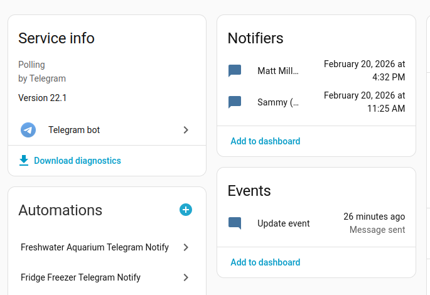Open Fridge Freezer Telegram Notify chevron
The height and width of the screenshot is (295, 430).
(x=186, y=277)
